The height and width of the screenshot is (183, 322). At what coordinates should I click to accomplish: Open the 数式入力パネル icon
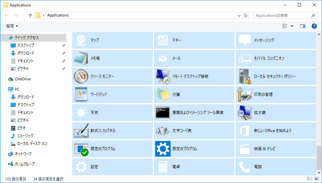click(x=80, y=131)
